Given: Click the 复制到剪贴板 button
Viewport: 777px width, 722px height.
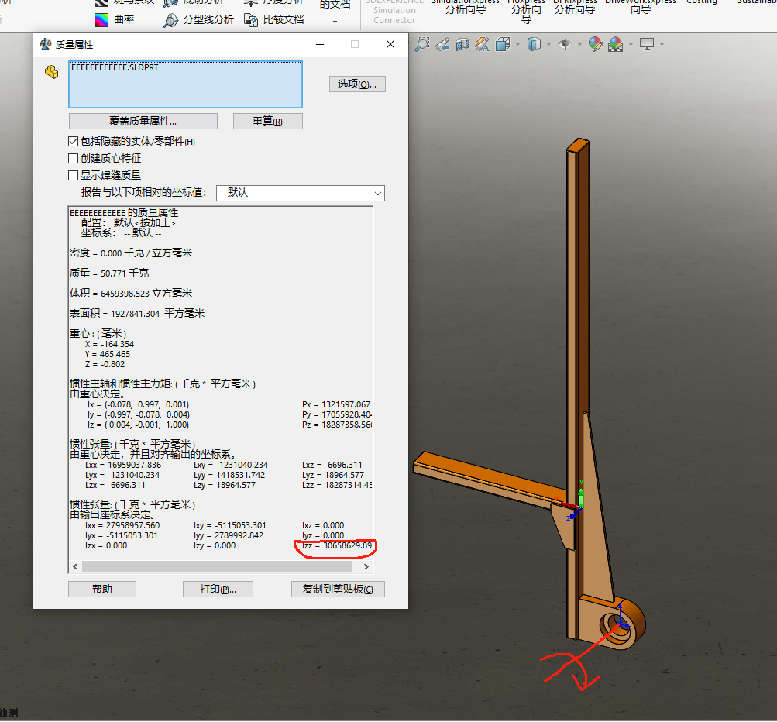Looking at the screenshot, I should (338, 590).
